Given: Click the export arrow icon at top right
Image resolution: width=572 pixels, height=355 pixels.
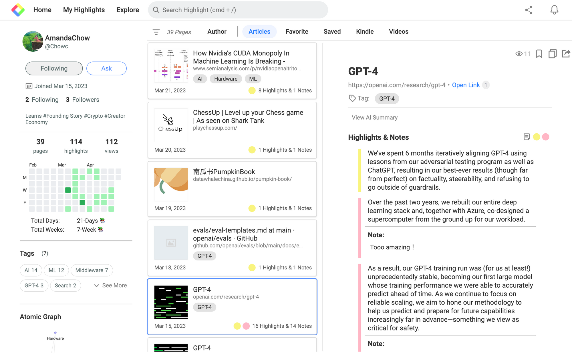Looking at the screenshot, I should tap(566, 54).
